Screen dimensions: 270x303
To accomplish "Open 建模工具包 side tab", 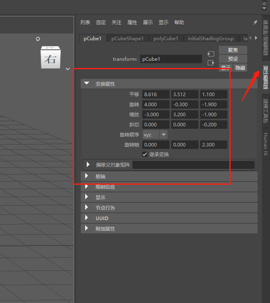I will tap(266, 111).
